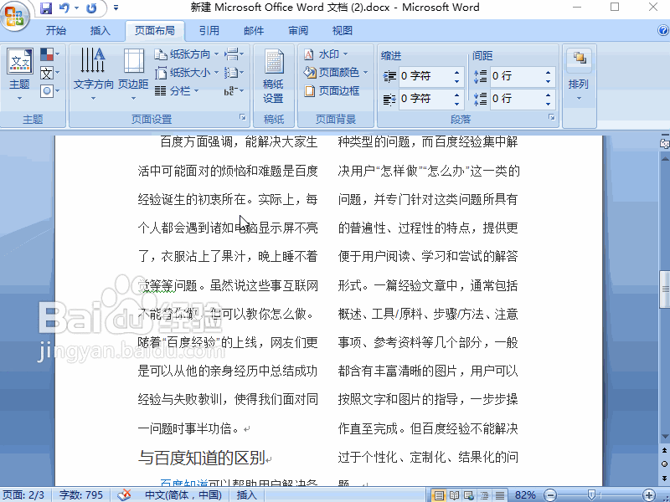670x502 pixels.
Task: Click word count 字数: 795
Action: (81, 494)
